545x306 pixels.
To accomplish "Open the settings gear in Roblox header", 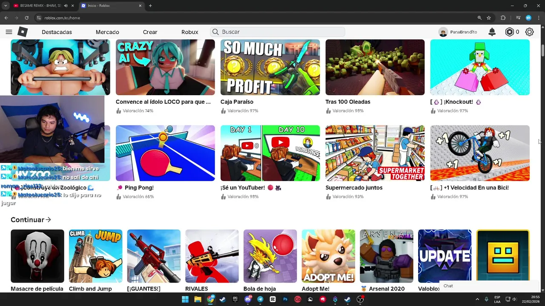I will click(x=529, y=32).
